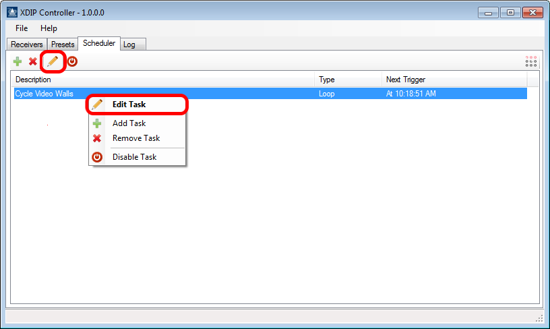Open the Help menu
Image resolution: width=550 pixels, height=329 pixels.
click(x=49, y=28)
